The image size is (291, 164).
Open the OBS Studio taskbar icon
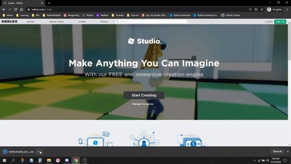tap(85, 160)
